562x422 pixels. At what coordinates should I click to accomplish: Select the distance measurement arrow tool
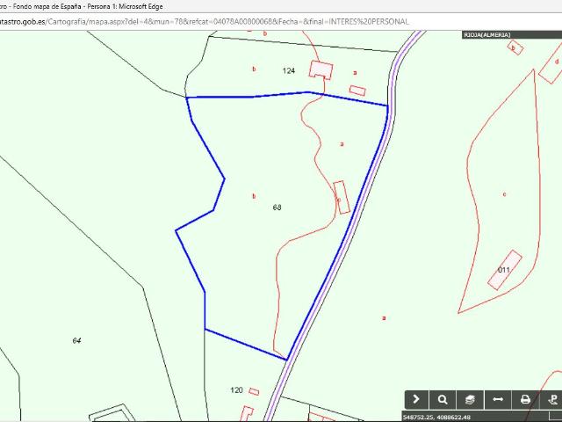pyautogui.click(x=498, y=399)
